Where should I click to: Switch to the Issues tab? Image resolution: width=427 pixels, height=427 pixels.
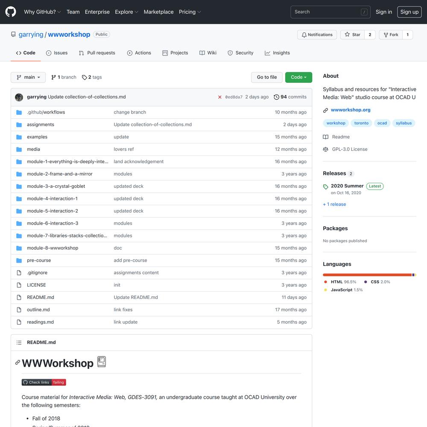[x=57, y=53]
